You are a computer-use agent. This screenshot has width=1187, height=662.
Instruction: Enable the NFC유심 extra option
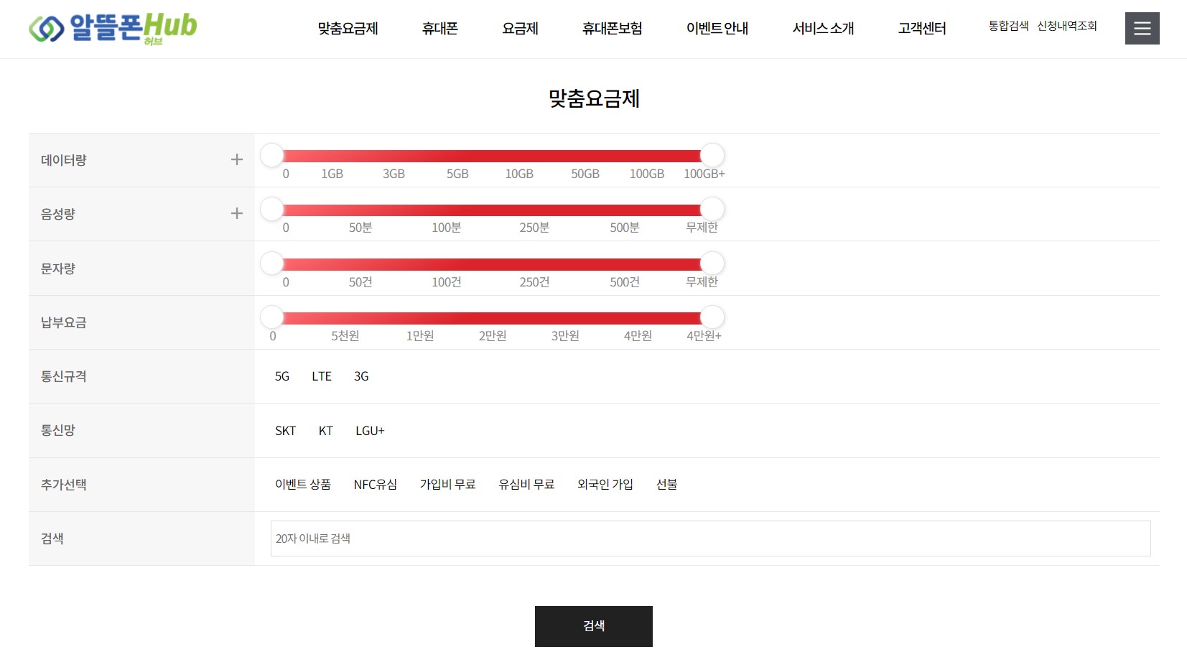click(x=376, y=485)
